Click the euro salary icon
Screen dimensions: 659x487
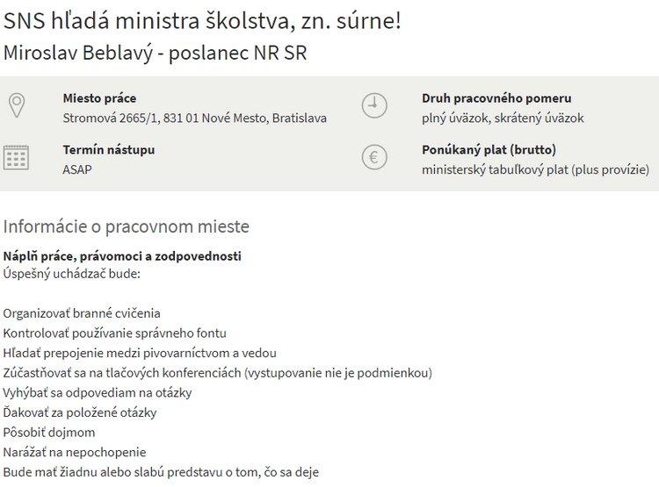coord(374,158)
